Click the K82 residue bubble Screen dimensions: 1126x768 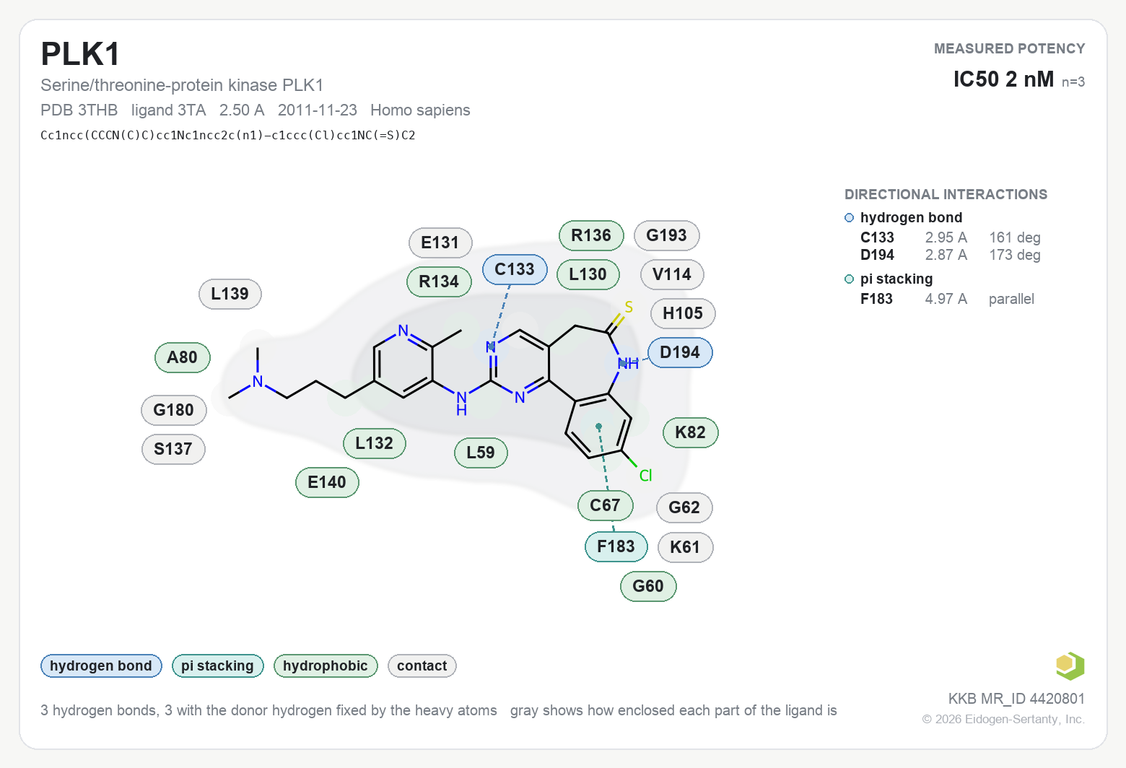point(691,432)
